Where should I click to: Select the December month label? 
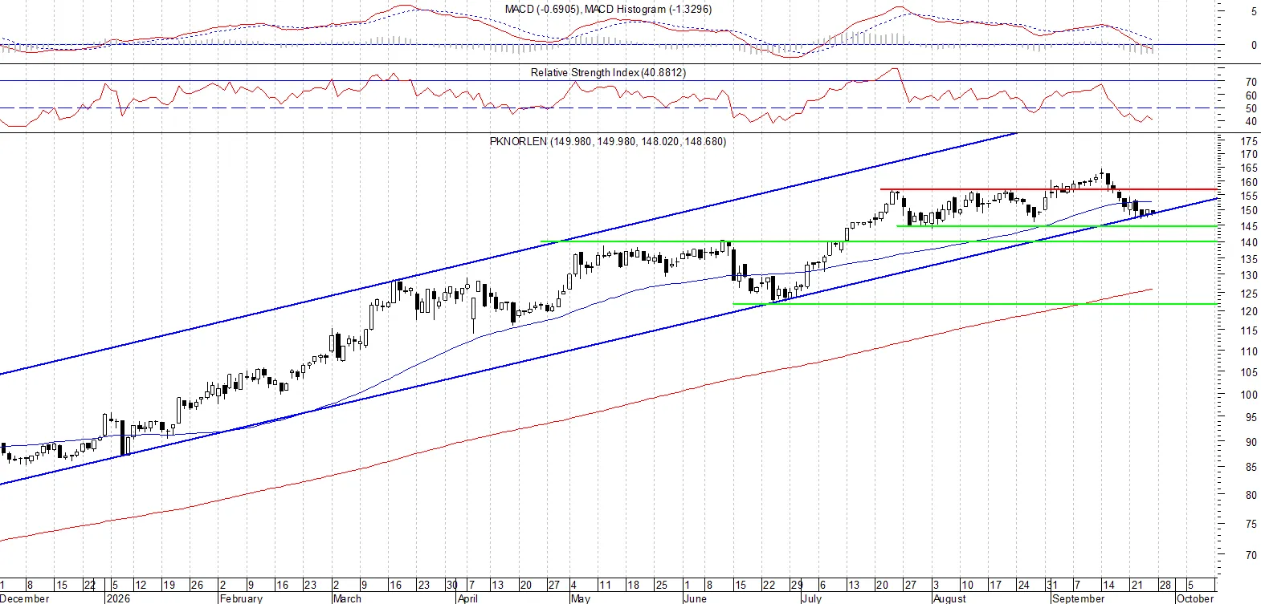[25, 598]
